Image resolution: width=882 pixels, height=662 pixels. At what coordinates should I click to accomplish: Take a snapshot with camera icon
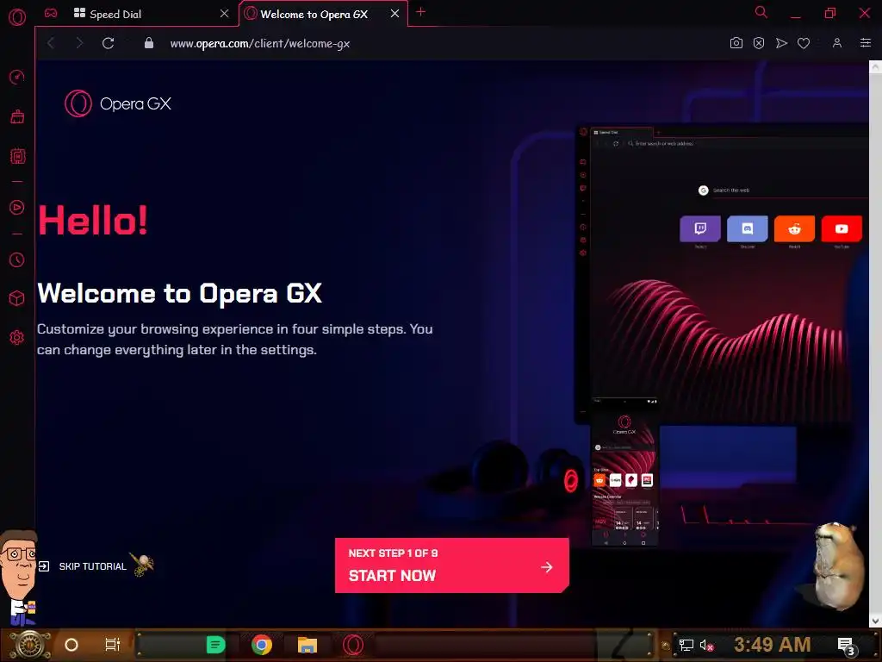736,43
